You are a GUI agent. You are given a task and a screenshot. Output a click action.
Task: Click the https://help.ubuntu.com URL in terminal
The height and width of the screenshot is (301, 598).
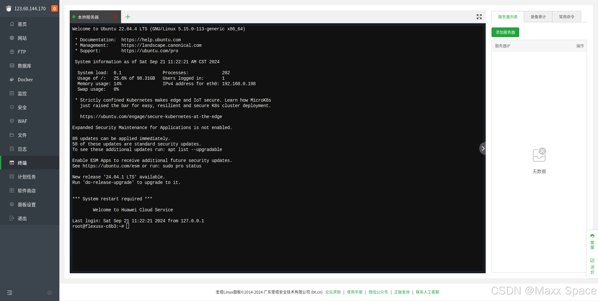point(151,40)
